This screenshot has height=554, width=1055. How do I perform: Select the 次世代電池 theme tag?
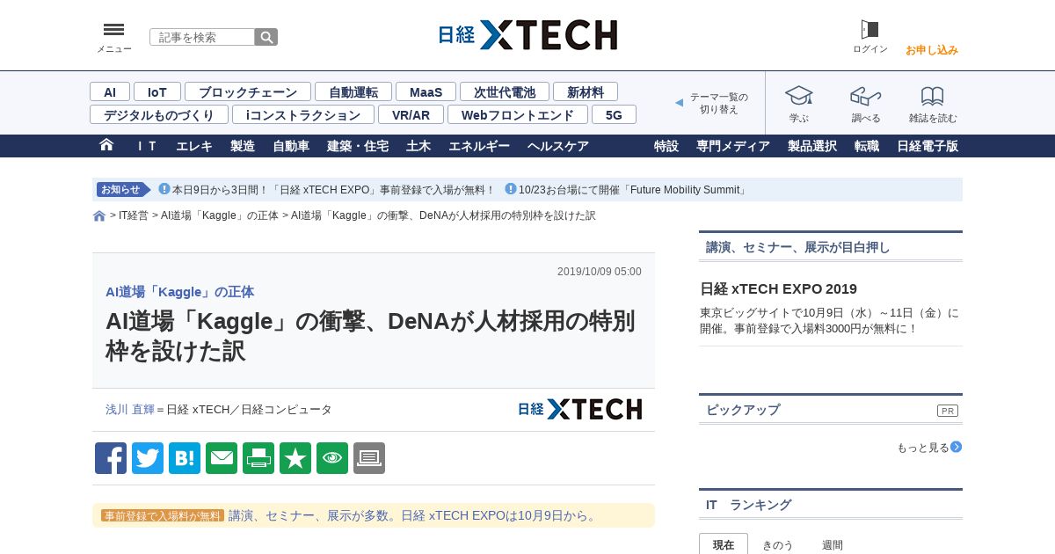coord(505,91)
